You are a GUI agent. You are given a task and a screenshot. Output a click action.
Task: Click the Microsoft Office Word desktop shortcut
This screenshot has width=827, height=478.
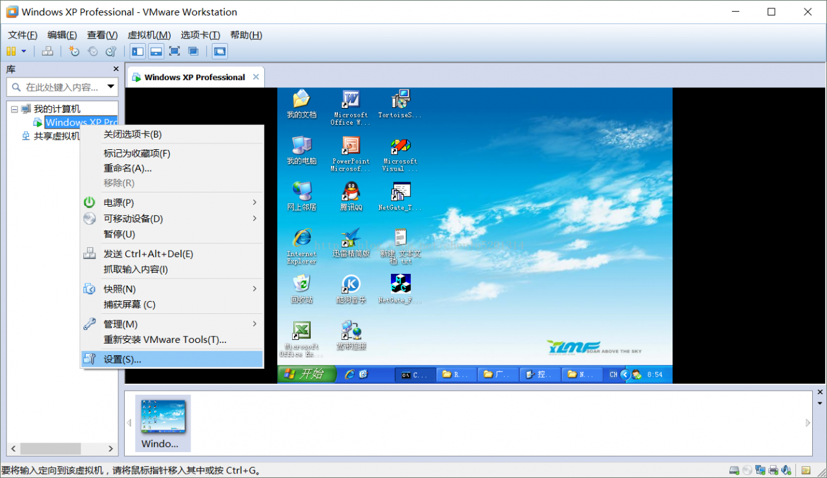coord(350,108)
